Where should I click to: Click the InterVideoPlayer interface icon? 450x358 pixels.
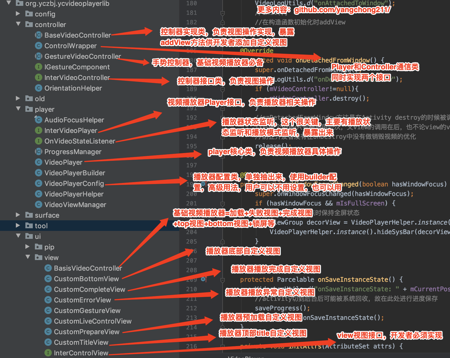pos(39,130)
